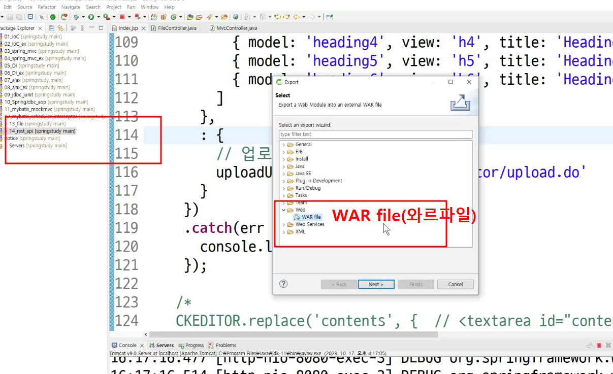Image resolution: width=613 pixels, height=374 pixels.
Task: Collapse the Web folder in wizard tree
Action: [284, 210]
